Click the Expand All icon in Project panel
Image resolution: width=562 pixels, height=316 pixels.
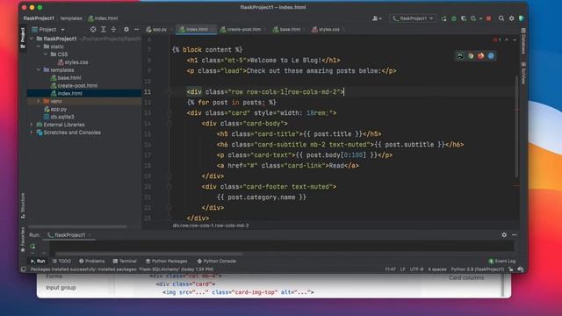(104, 29)
